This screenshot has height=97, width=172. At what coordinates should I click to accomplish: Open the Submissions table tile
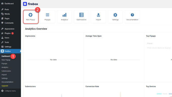point(81,17)
